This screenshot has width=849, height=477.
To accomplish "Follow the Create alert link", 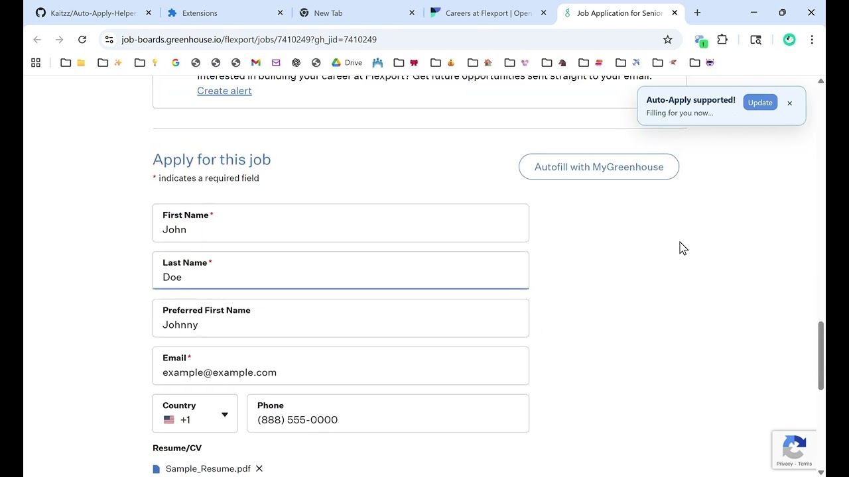I will point(224,91).
